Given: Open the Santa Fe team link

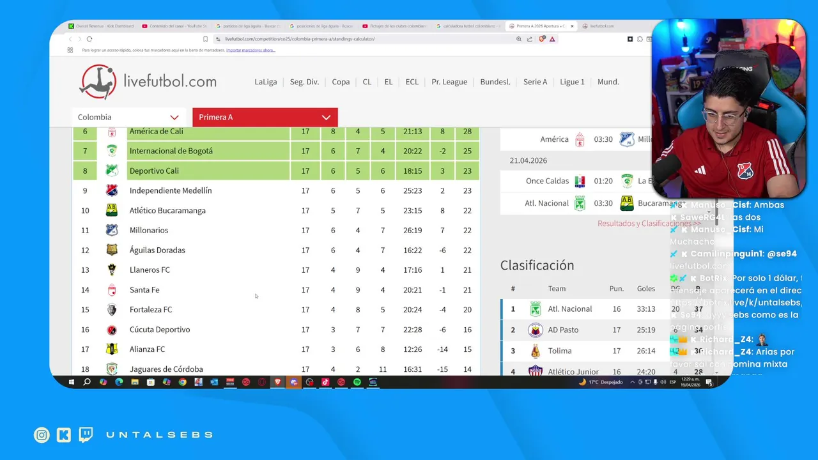Looking at the screenshot, I should 144,289.
